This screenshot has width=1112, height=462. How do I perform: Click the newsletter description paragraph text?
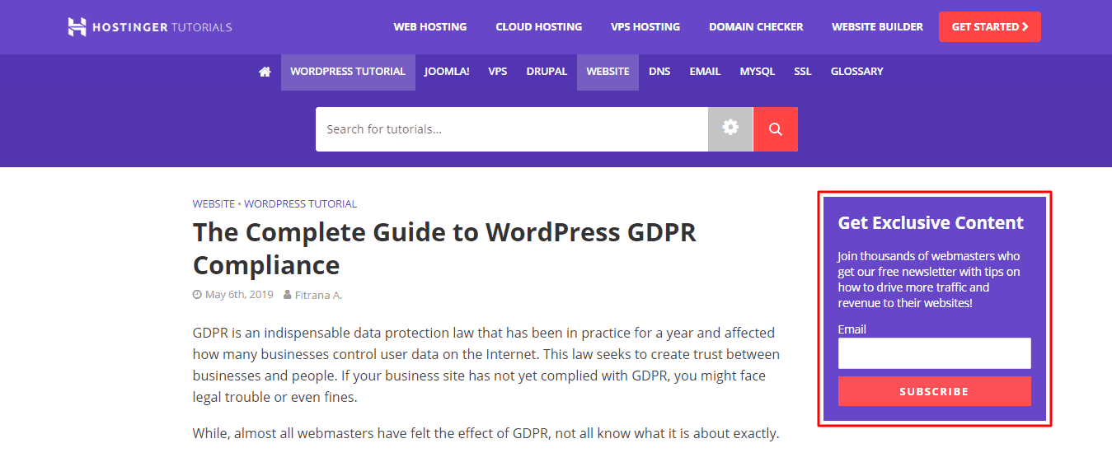tap(929, 279)
